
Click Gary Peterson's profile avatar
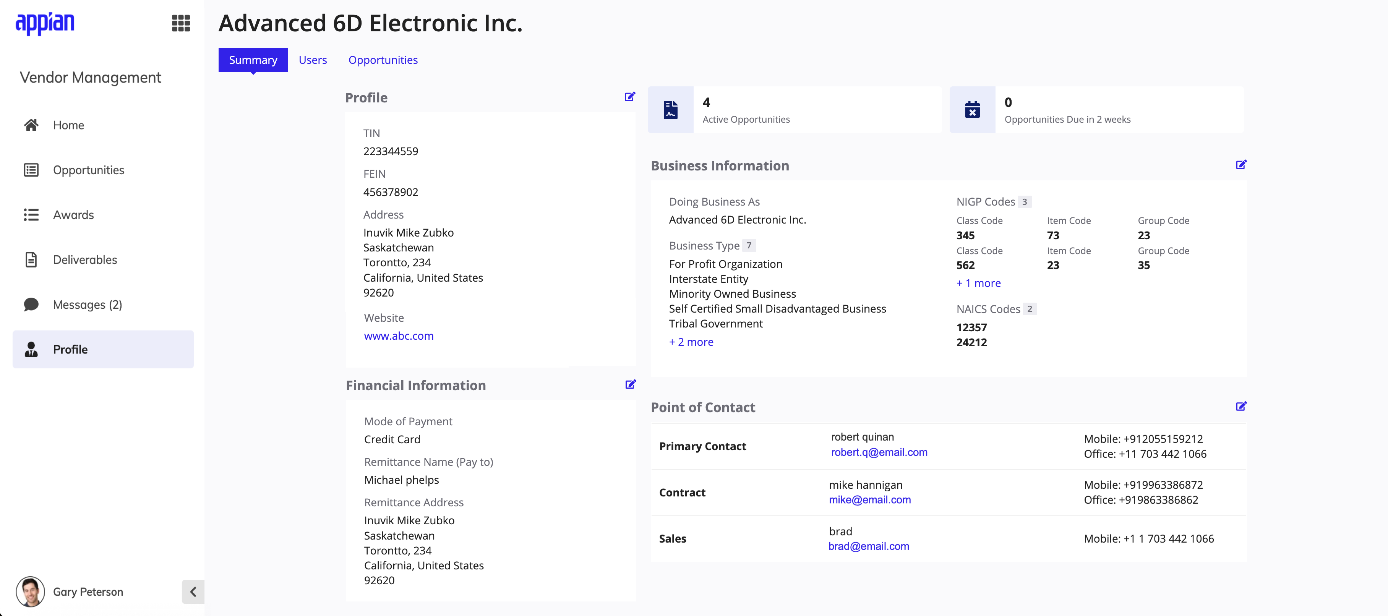(x=30, y=592)
